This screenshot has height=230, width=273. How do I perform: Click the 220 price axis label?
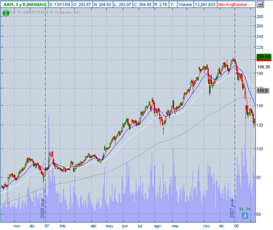tap(260, 47)
